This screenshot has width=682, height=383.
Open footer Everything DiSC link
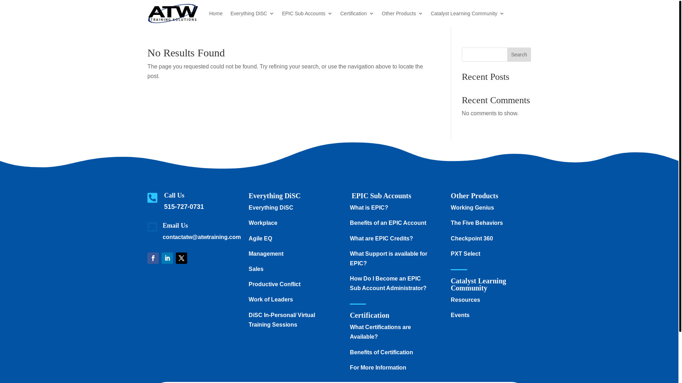(271, 207)
